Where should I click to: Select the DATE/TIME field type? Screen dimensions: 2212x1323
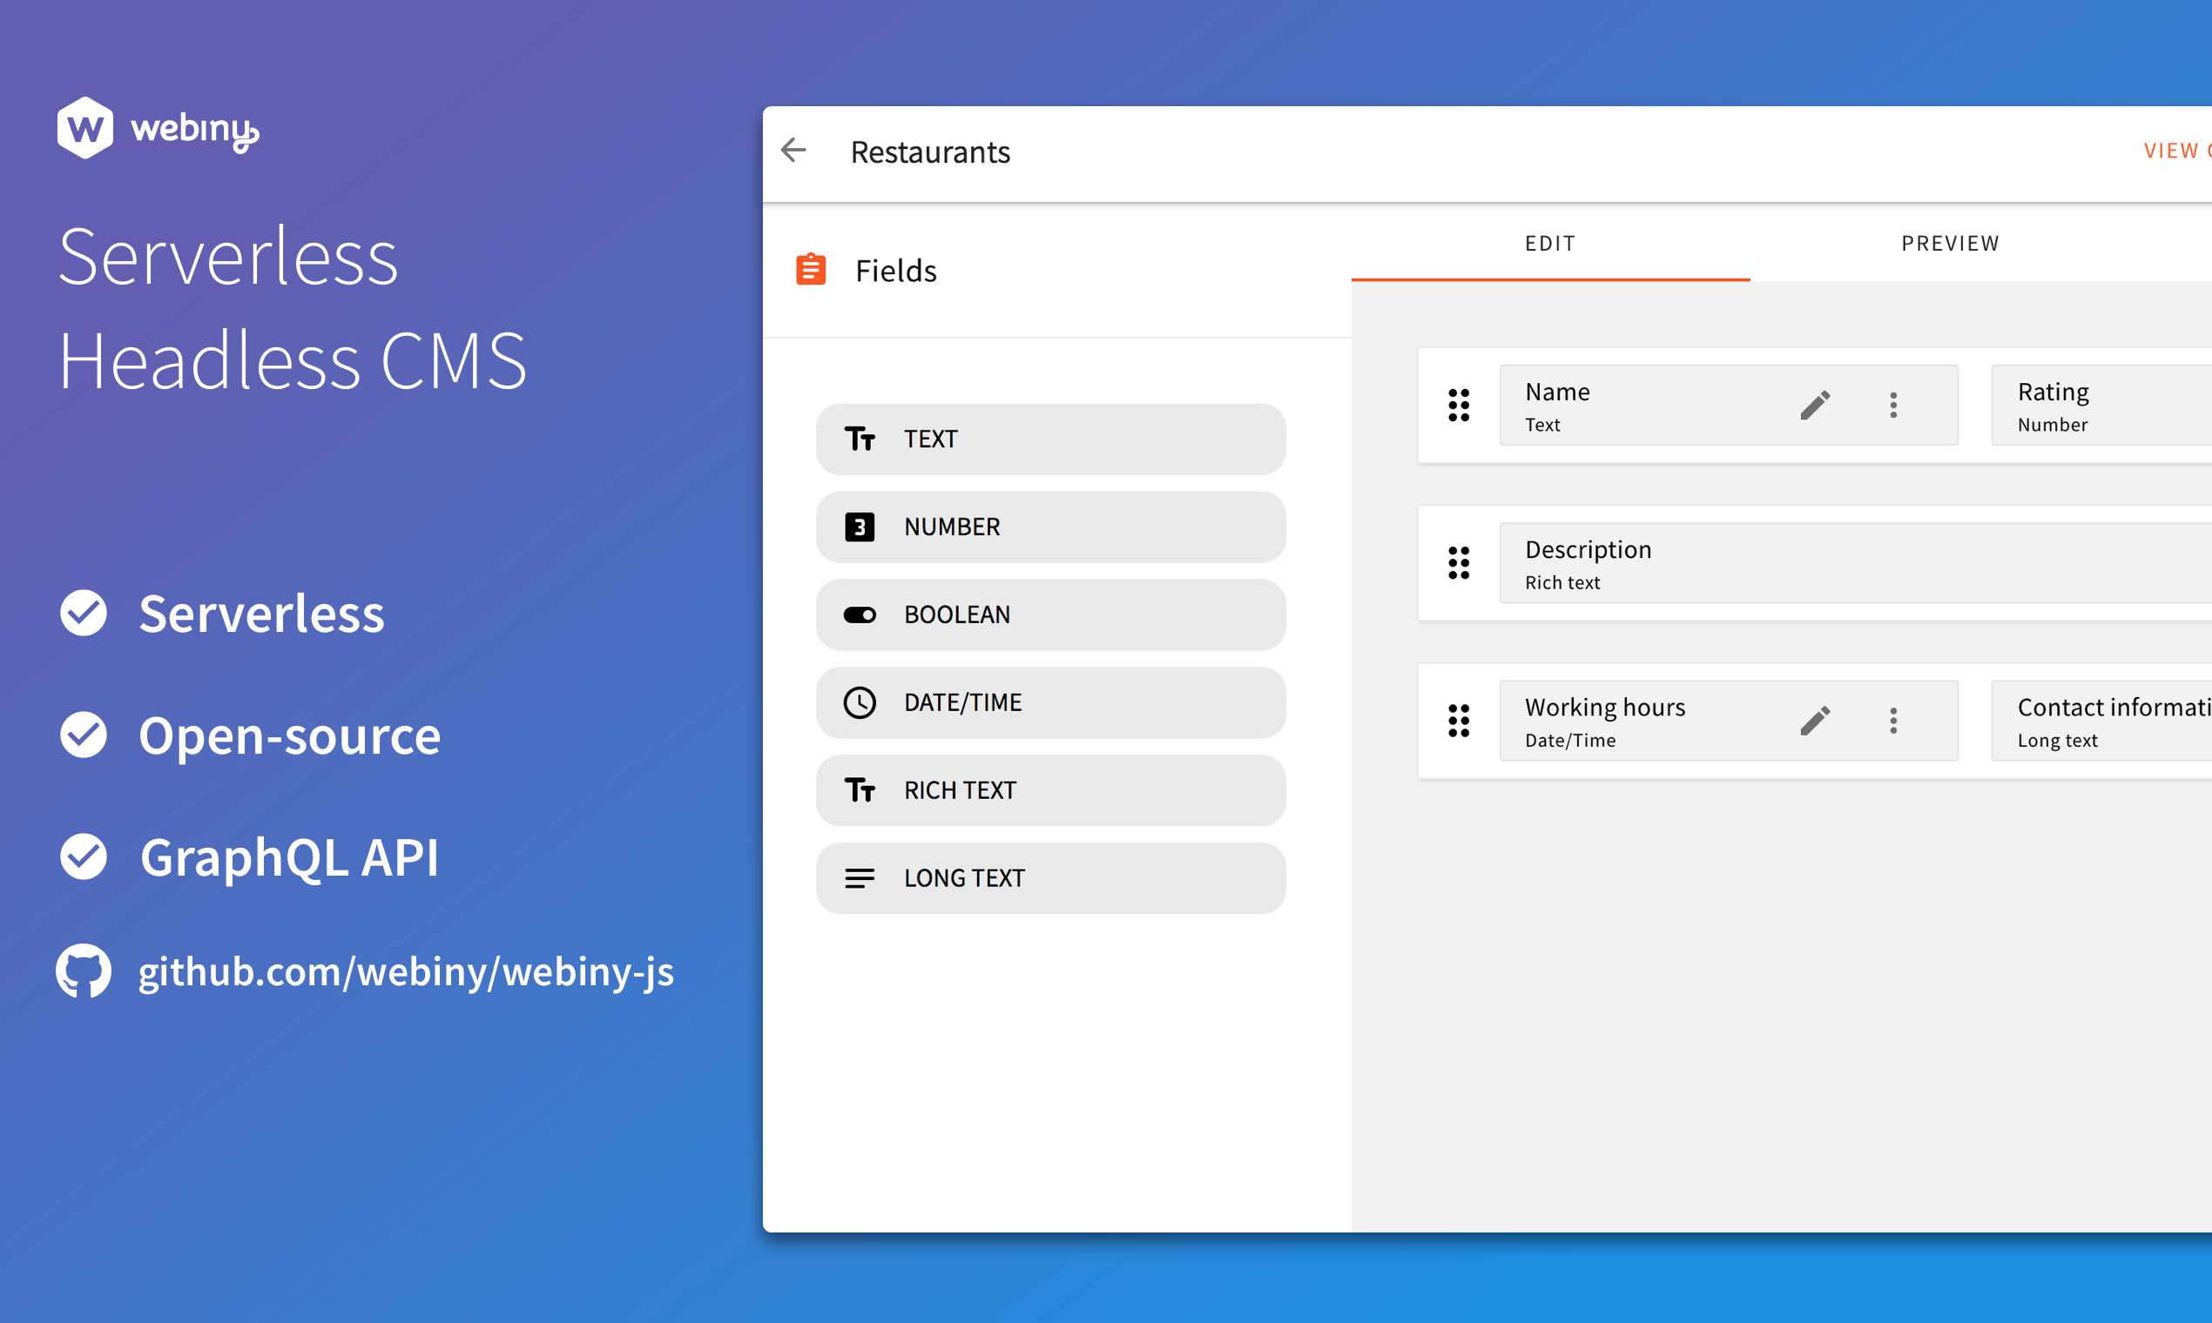1049,702
